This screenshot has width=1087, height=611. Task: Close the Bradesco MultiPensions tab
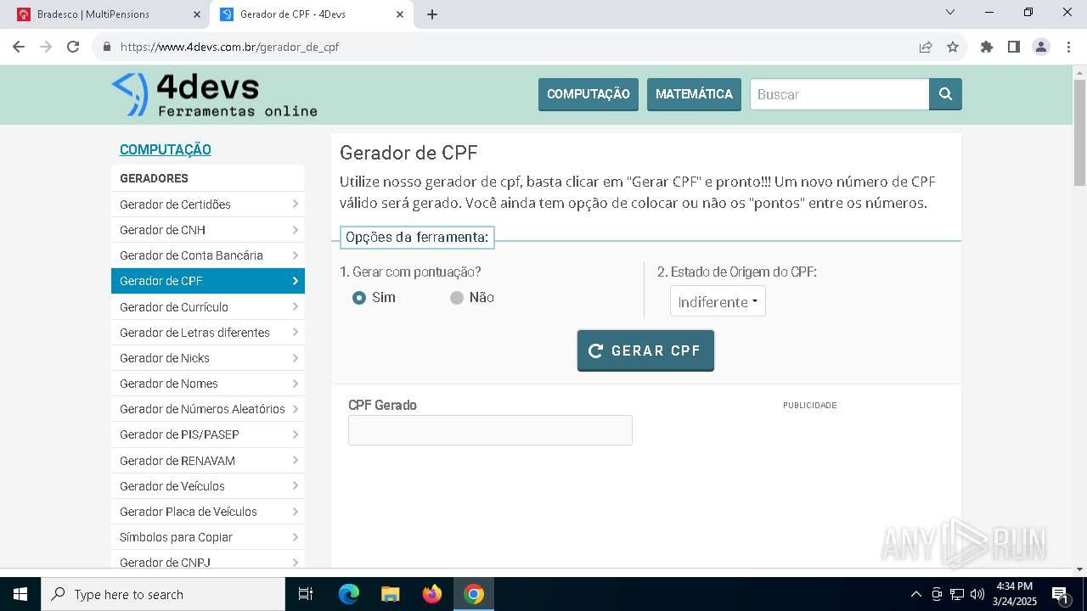(x=196, y=14)
